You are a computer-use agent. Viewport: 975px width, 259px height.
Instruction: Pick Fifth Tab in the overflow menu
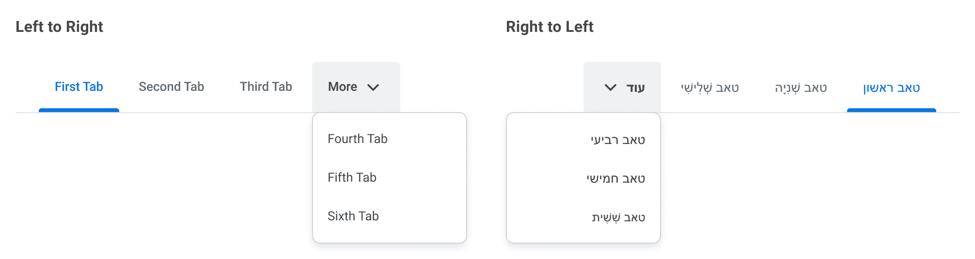click(352, 178)
